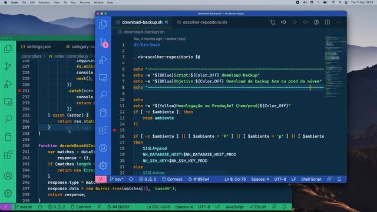Open Explorer in the front blue window

click(103, 24)
